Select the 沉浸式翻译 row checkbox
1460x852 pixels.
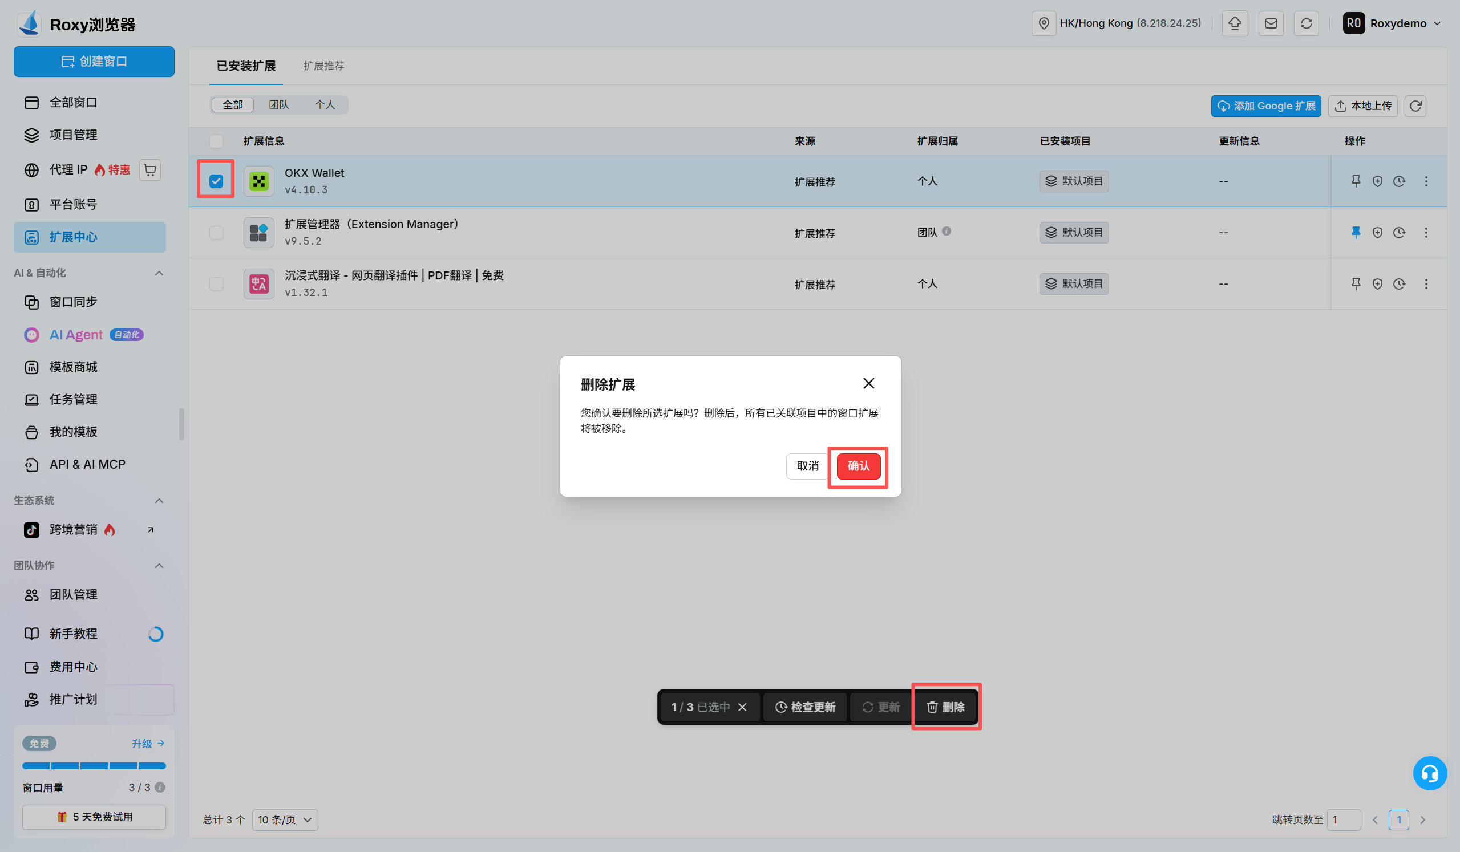click(x=216, y=284)
